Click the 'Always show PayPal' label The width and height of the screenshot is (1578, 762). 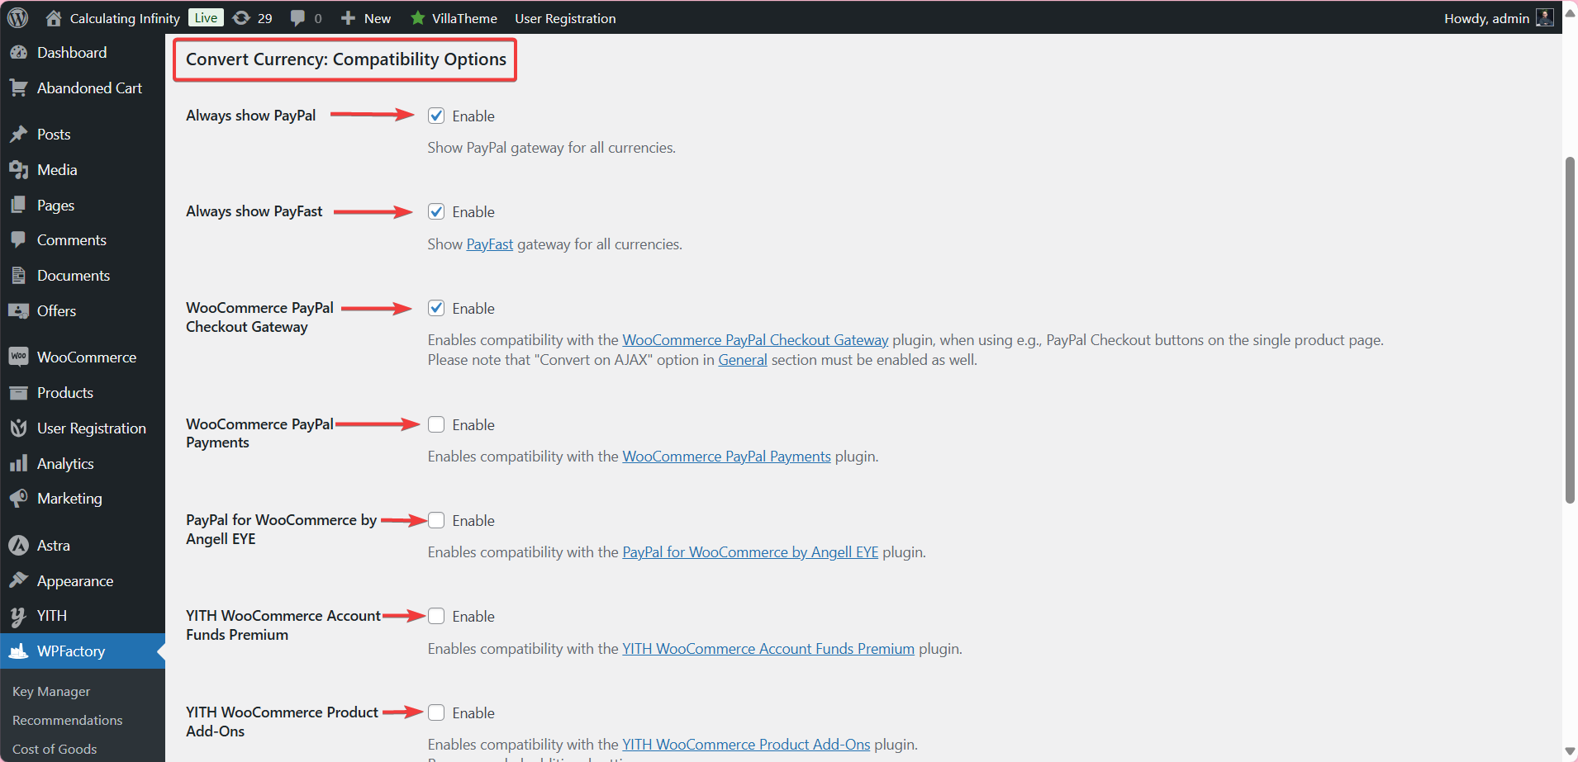(x=250, y=116)
